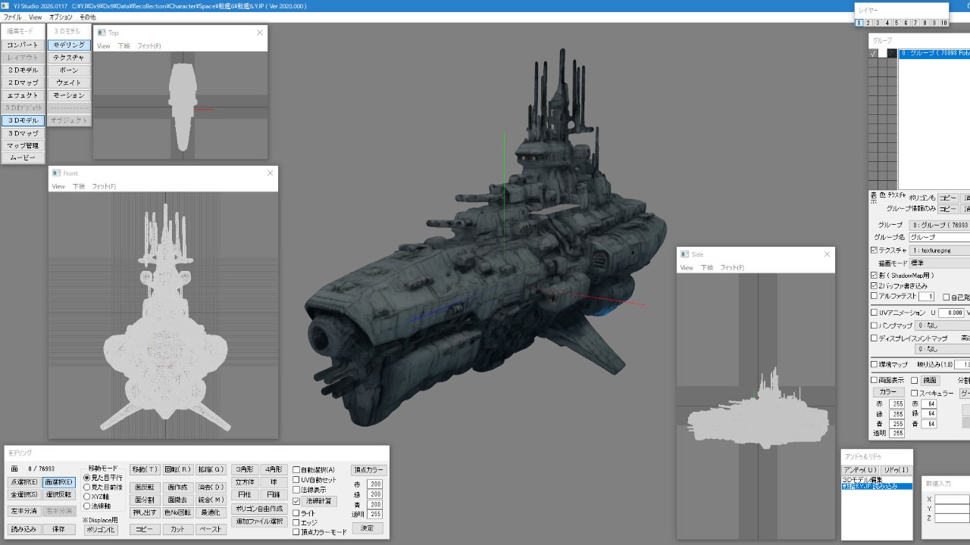The width and height of the screenshot is (970, 545).
Task: Open the その他 menu
Action: coord(87,17)
